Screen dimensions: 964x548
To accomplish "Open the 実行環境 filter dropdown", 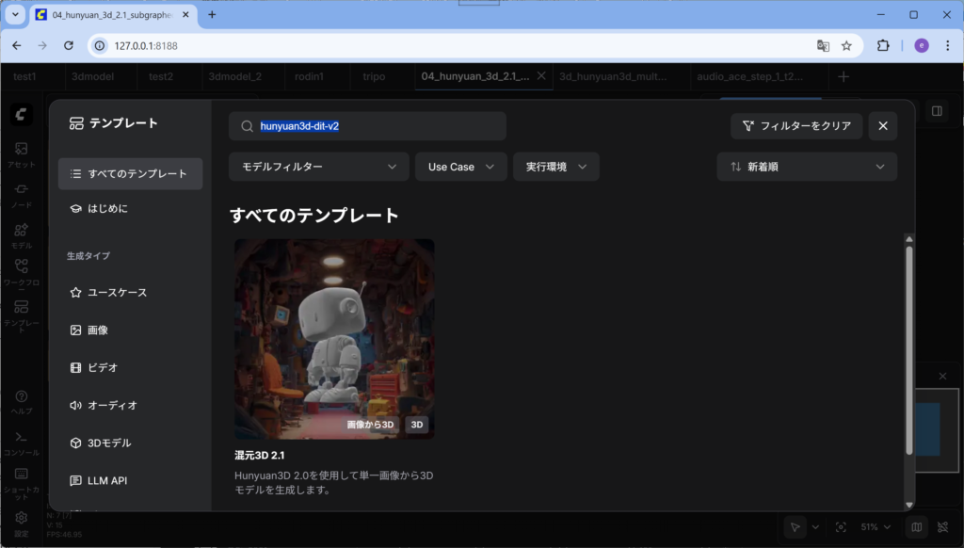I will point(555,167).
